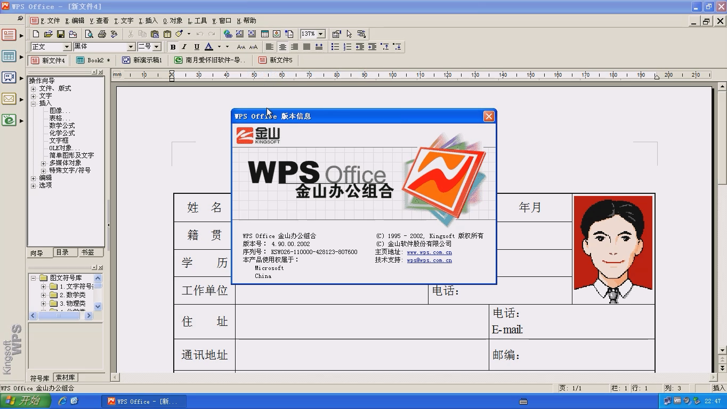This screenshot has height=409, width=727.
Task: Switch to the 素材库 tab
Action: click(65, 378)
